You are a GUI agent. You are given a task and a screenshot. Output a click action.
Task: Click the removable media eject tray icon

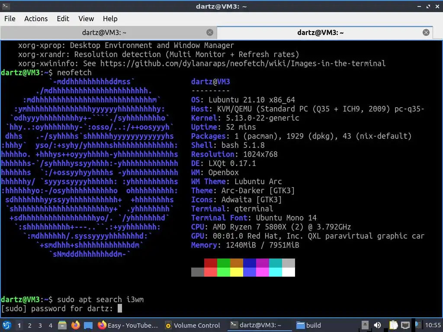[x=365, y=325]
